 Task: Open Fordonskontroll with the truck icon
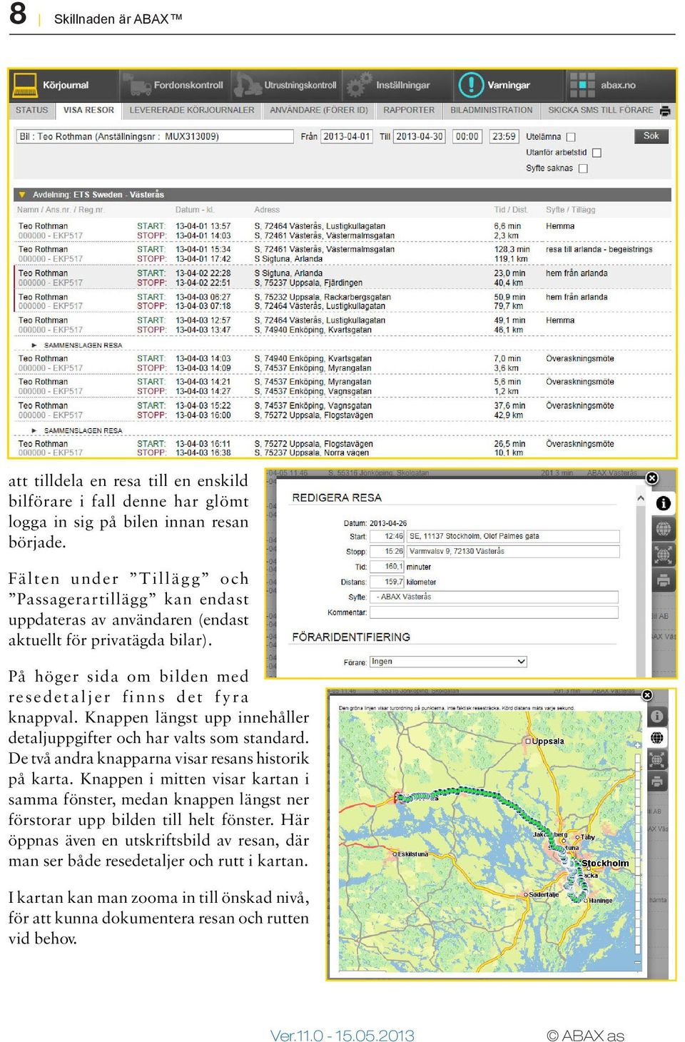click(175, 86)
